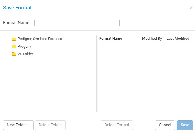The image size is (195, 132).
Task: Close the Save Format dialog with X
Action: pos(191,8)
